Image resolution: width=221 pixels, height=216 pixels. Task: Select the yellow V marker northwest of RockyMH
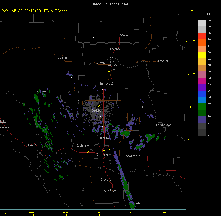click(45, 47)
